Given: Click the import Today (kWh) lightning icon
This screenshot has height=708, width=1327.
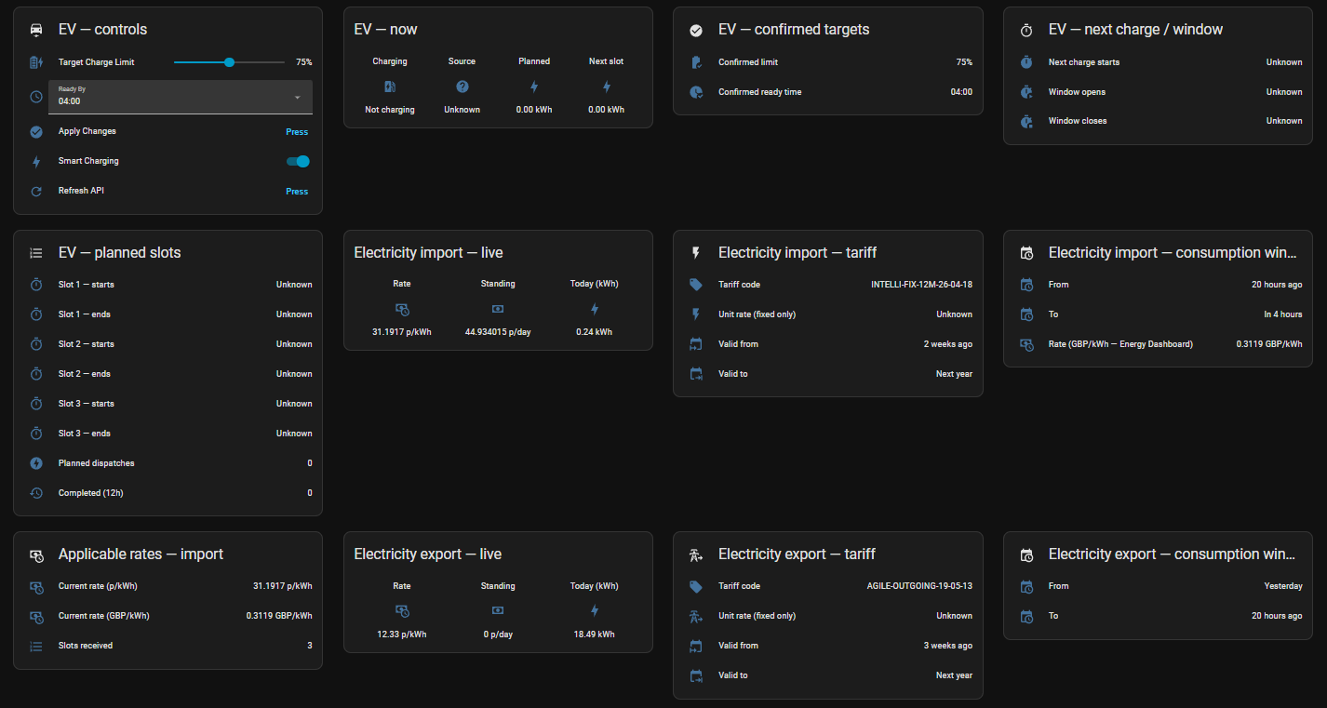Looking at the screenshot, I should click(x=595, y=309).
